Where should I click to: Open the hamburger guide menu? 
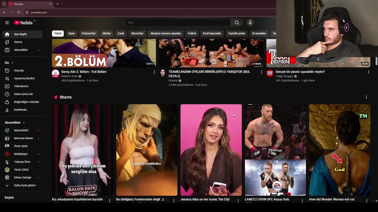[x=7, y=23]
